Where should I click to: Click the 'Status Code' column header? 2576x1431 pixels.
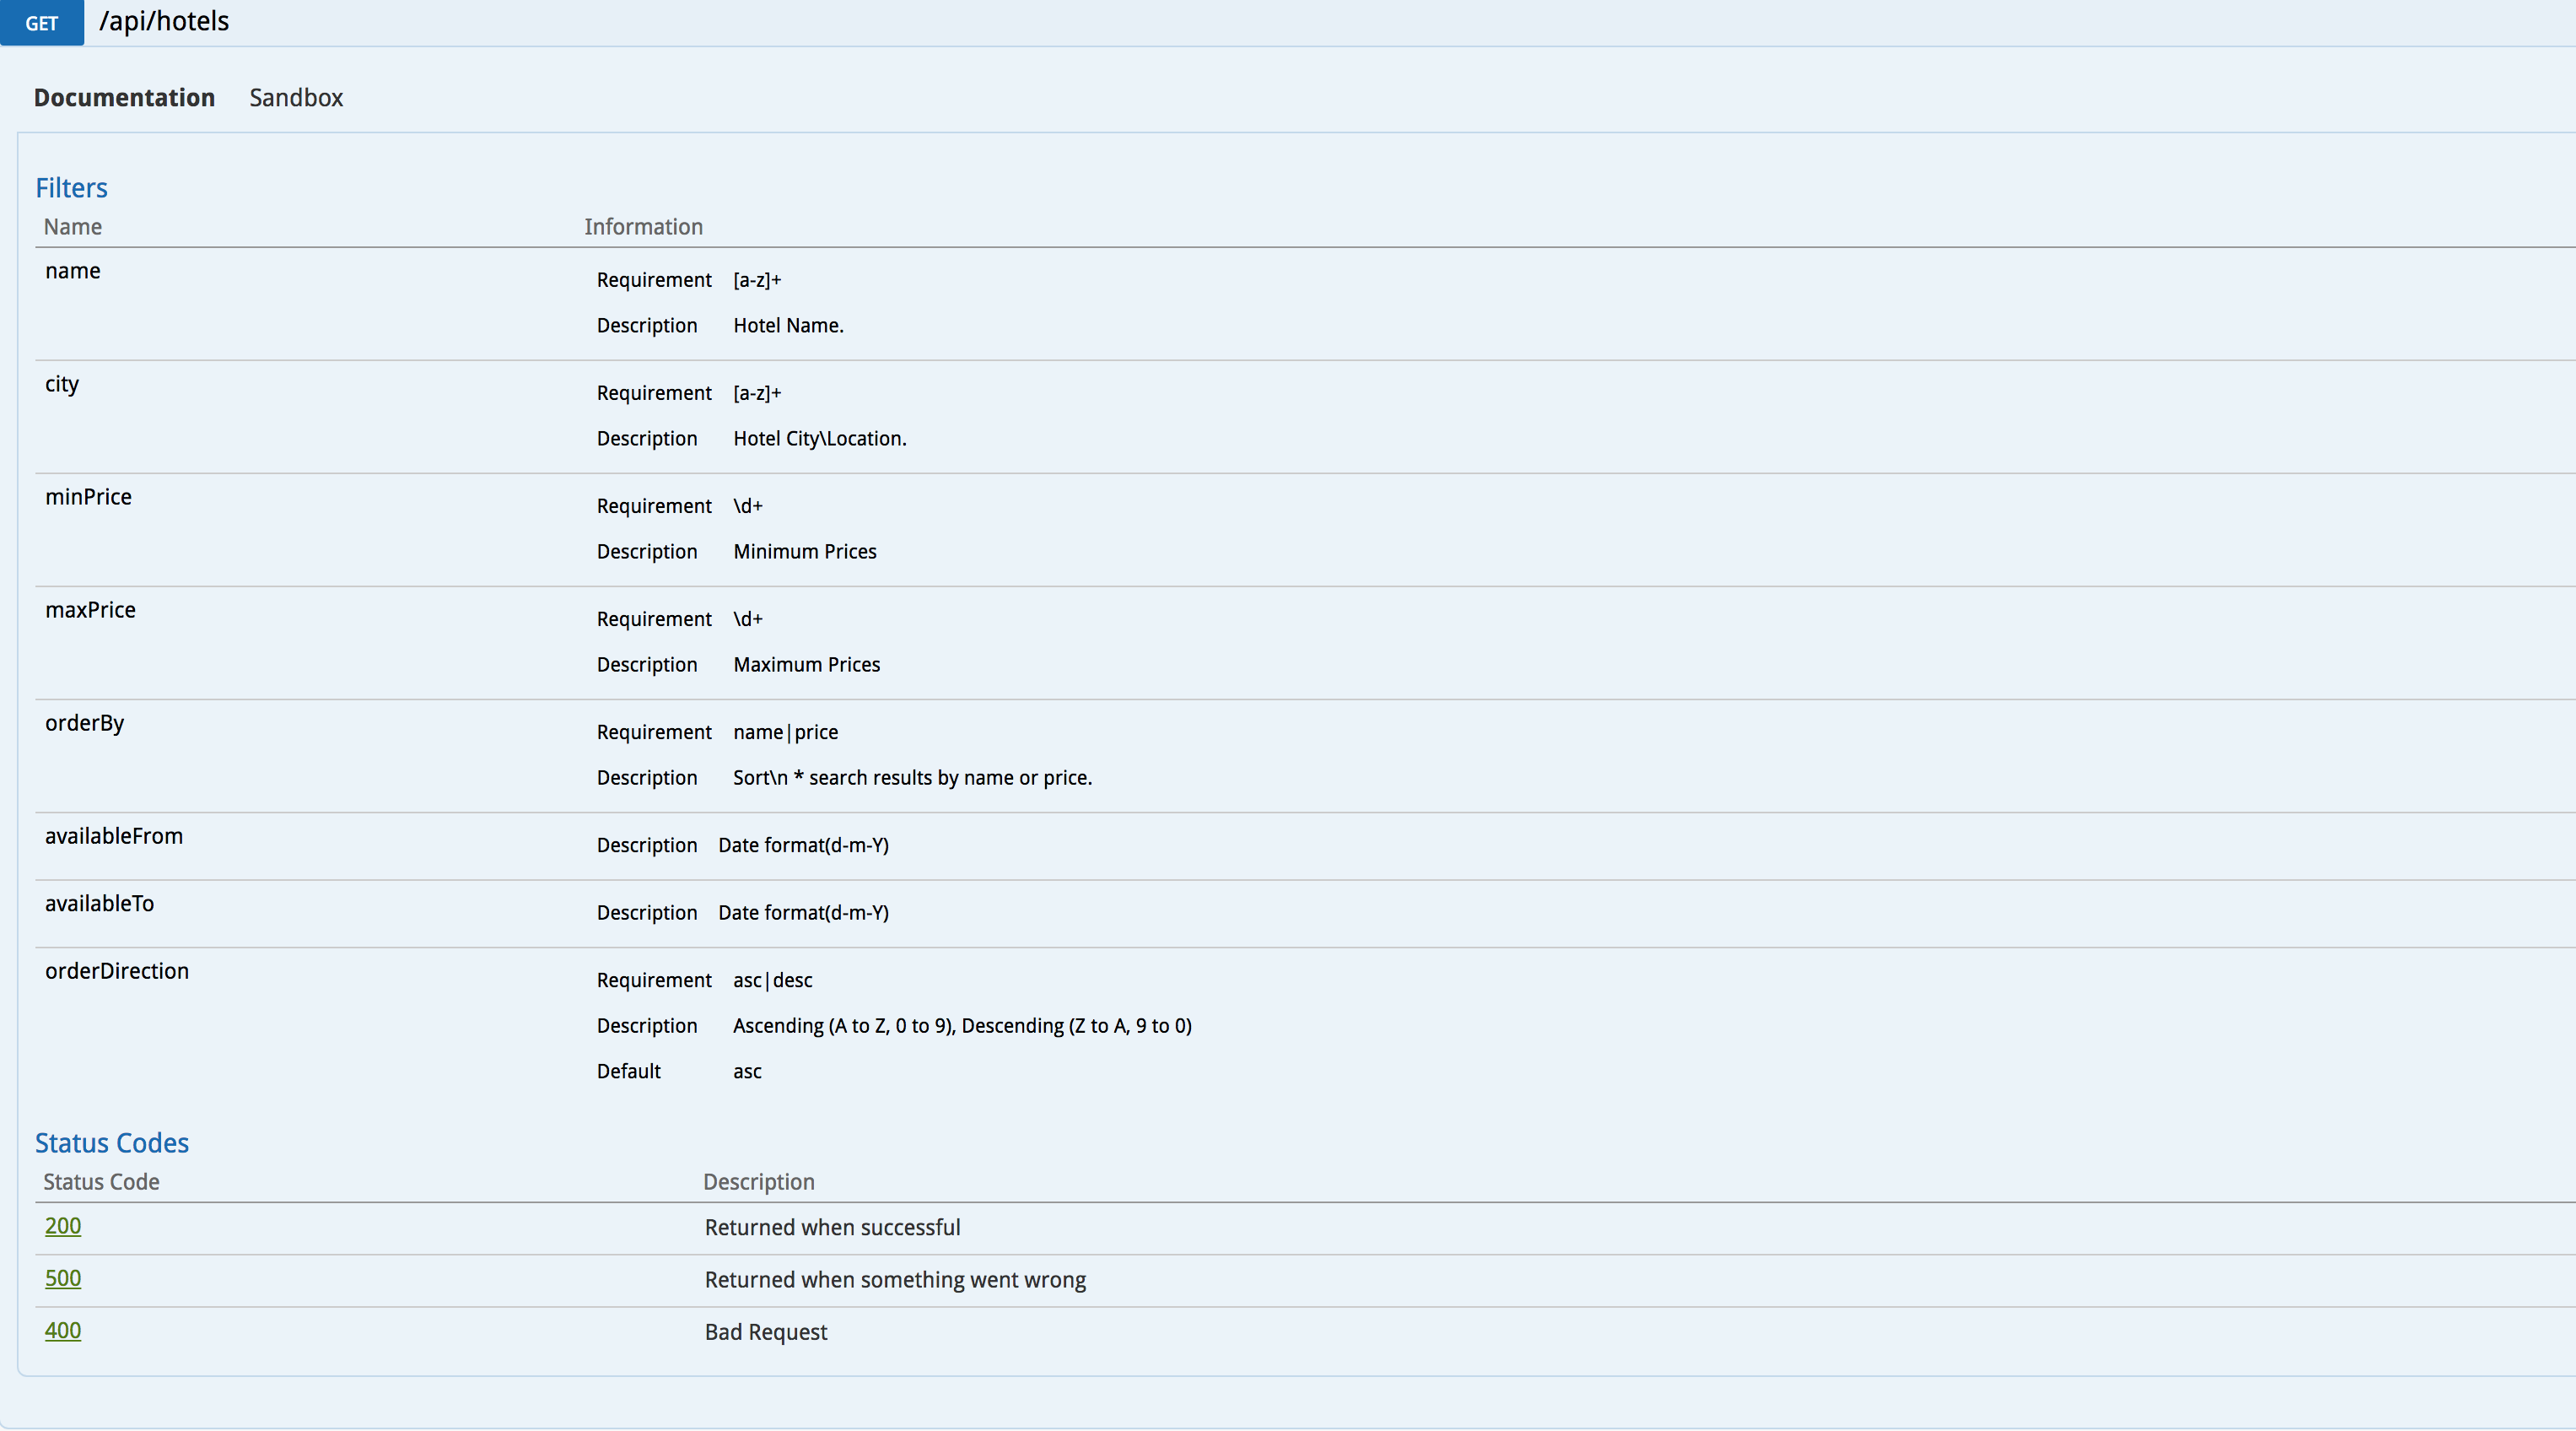coord(102,1181)
